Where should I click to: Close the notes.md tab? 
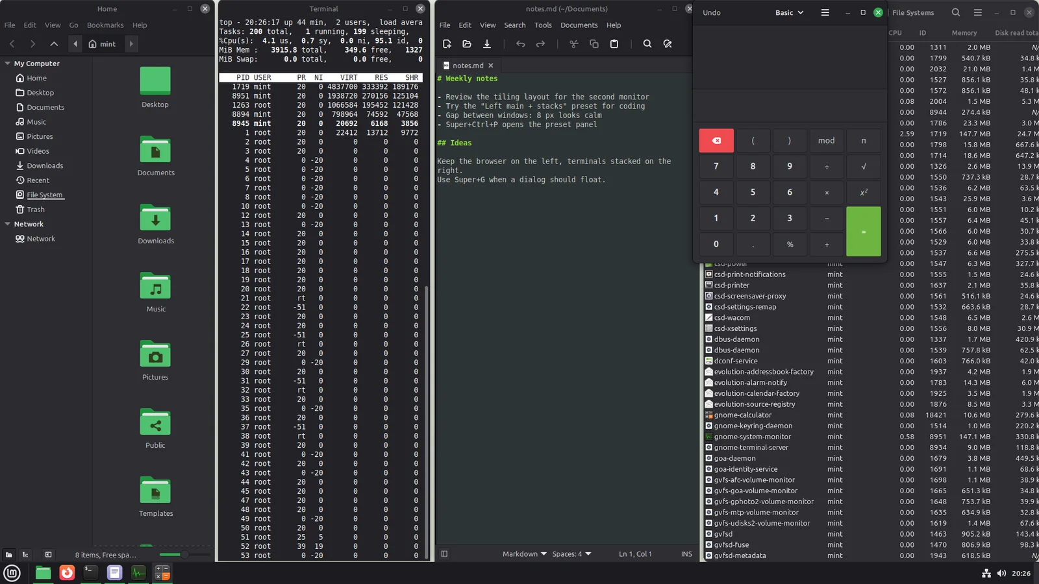pos(491,66)
